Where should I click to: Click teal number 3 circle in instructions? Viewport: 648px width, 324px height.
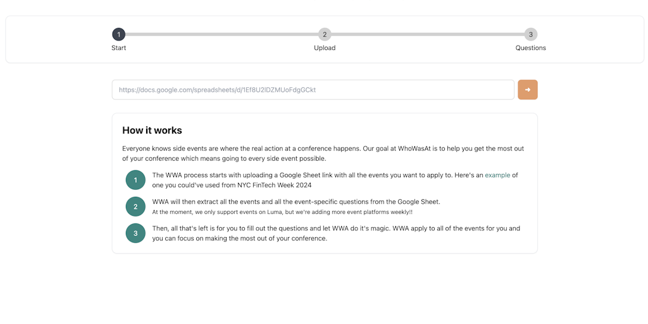pyautogui.click(x=135, y=233)
